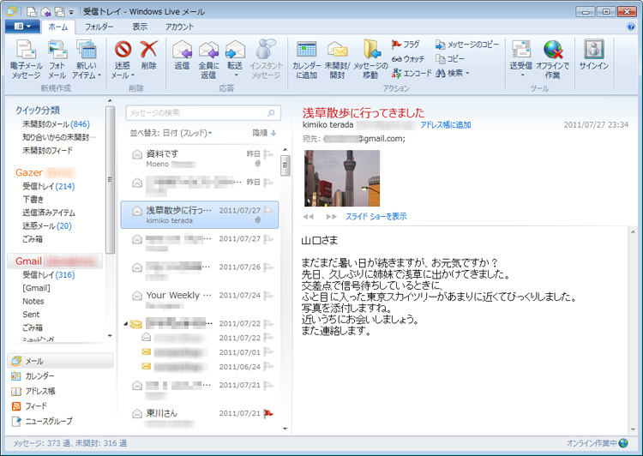
Task: Select the 資料です message from Moeno
Action: tap(199, 159)
